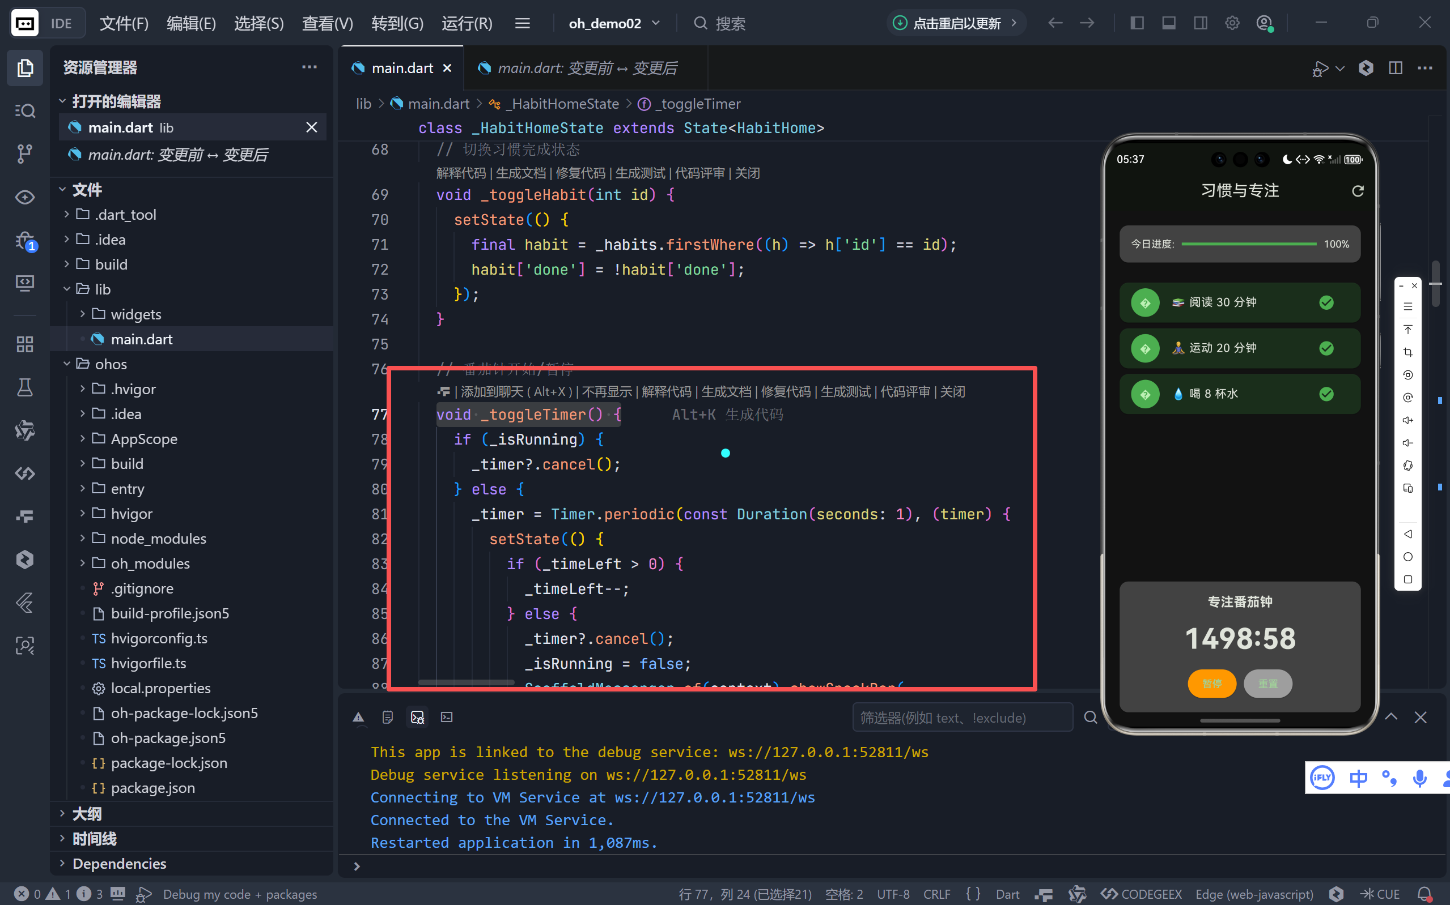Click 解释代码 link above _toggleTimer
The height and width of the screenshot is (905, 1450).
pos(666,391)
